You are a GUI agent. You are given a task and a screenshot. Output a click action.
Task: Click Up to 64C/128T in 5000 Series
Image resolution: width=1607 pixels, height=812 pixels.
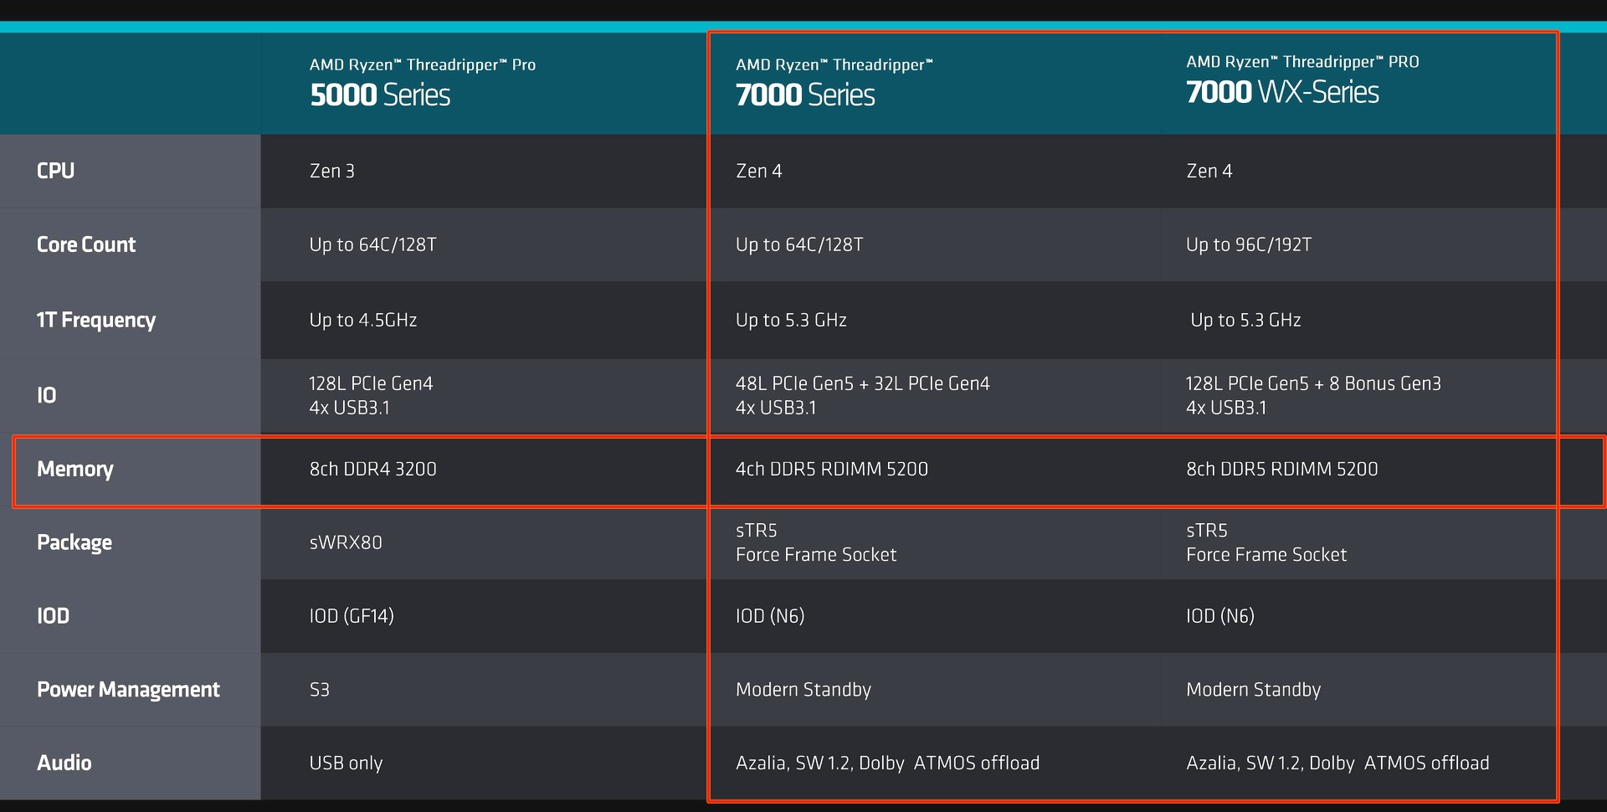tap(373, 244)
